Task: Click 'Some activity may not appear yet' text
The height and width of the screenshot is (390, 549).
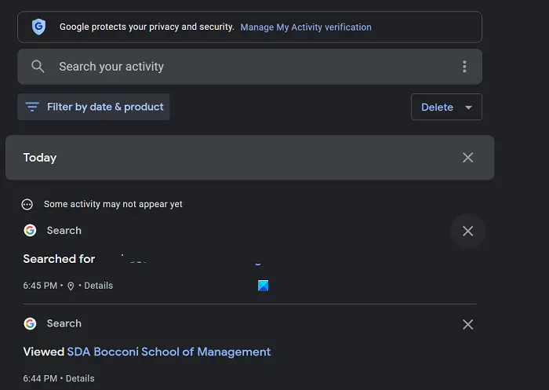Action: [x=113, y=204]
